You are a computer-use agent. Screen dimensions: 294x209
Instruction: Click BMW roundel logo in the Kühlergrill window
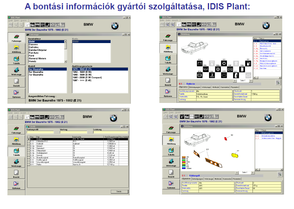268,118
